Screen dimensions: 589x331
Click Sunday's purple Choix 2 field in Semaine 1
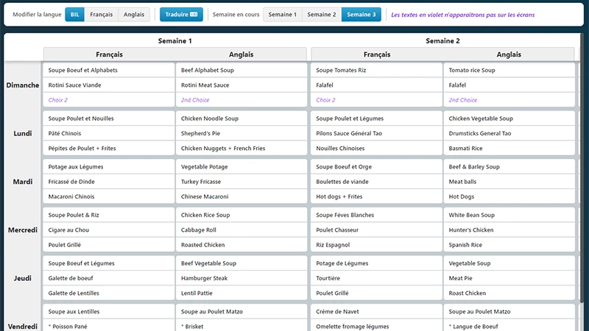109,100
